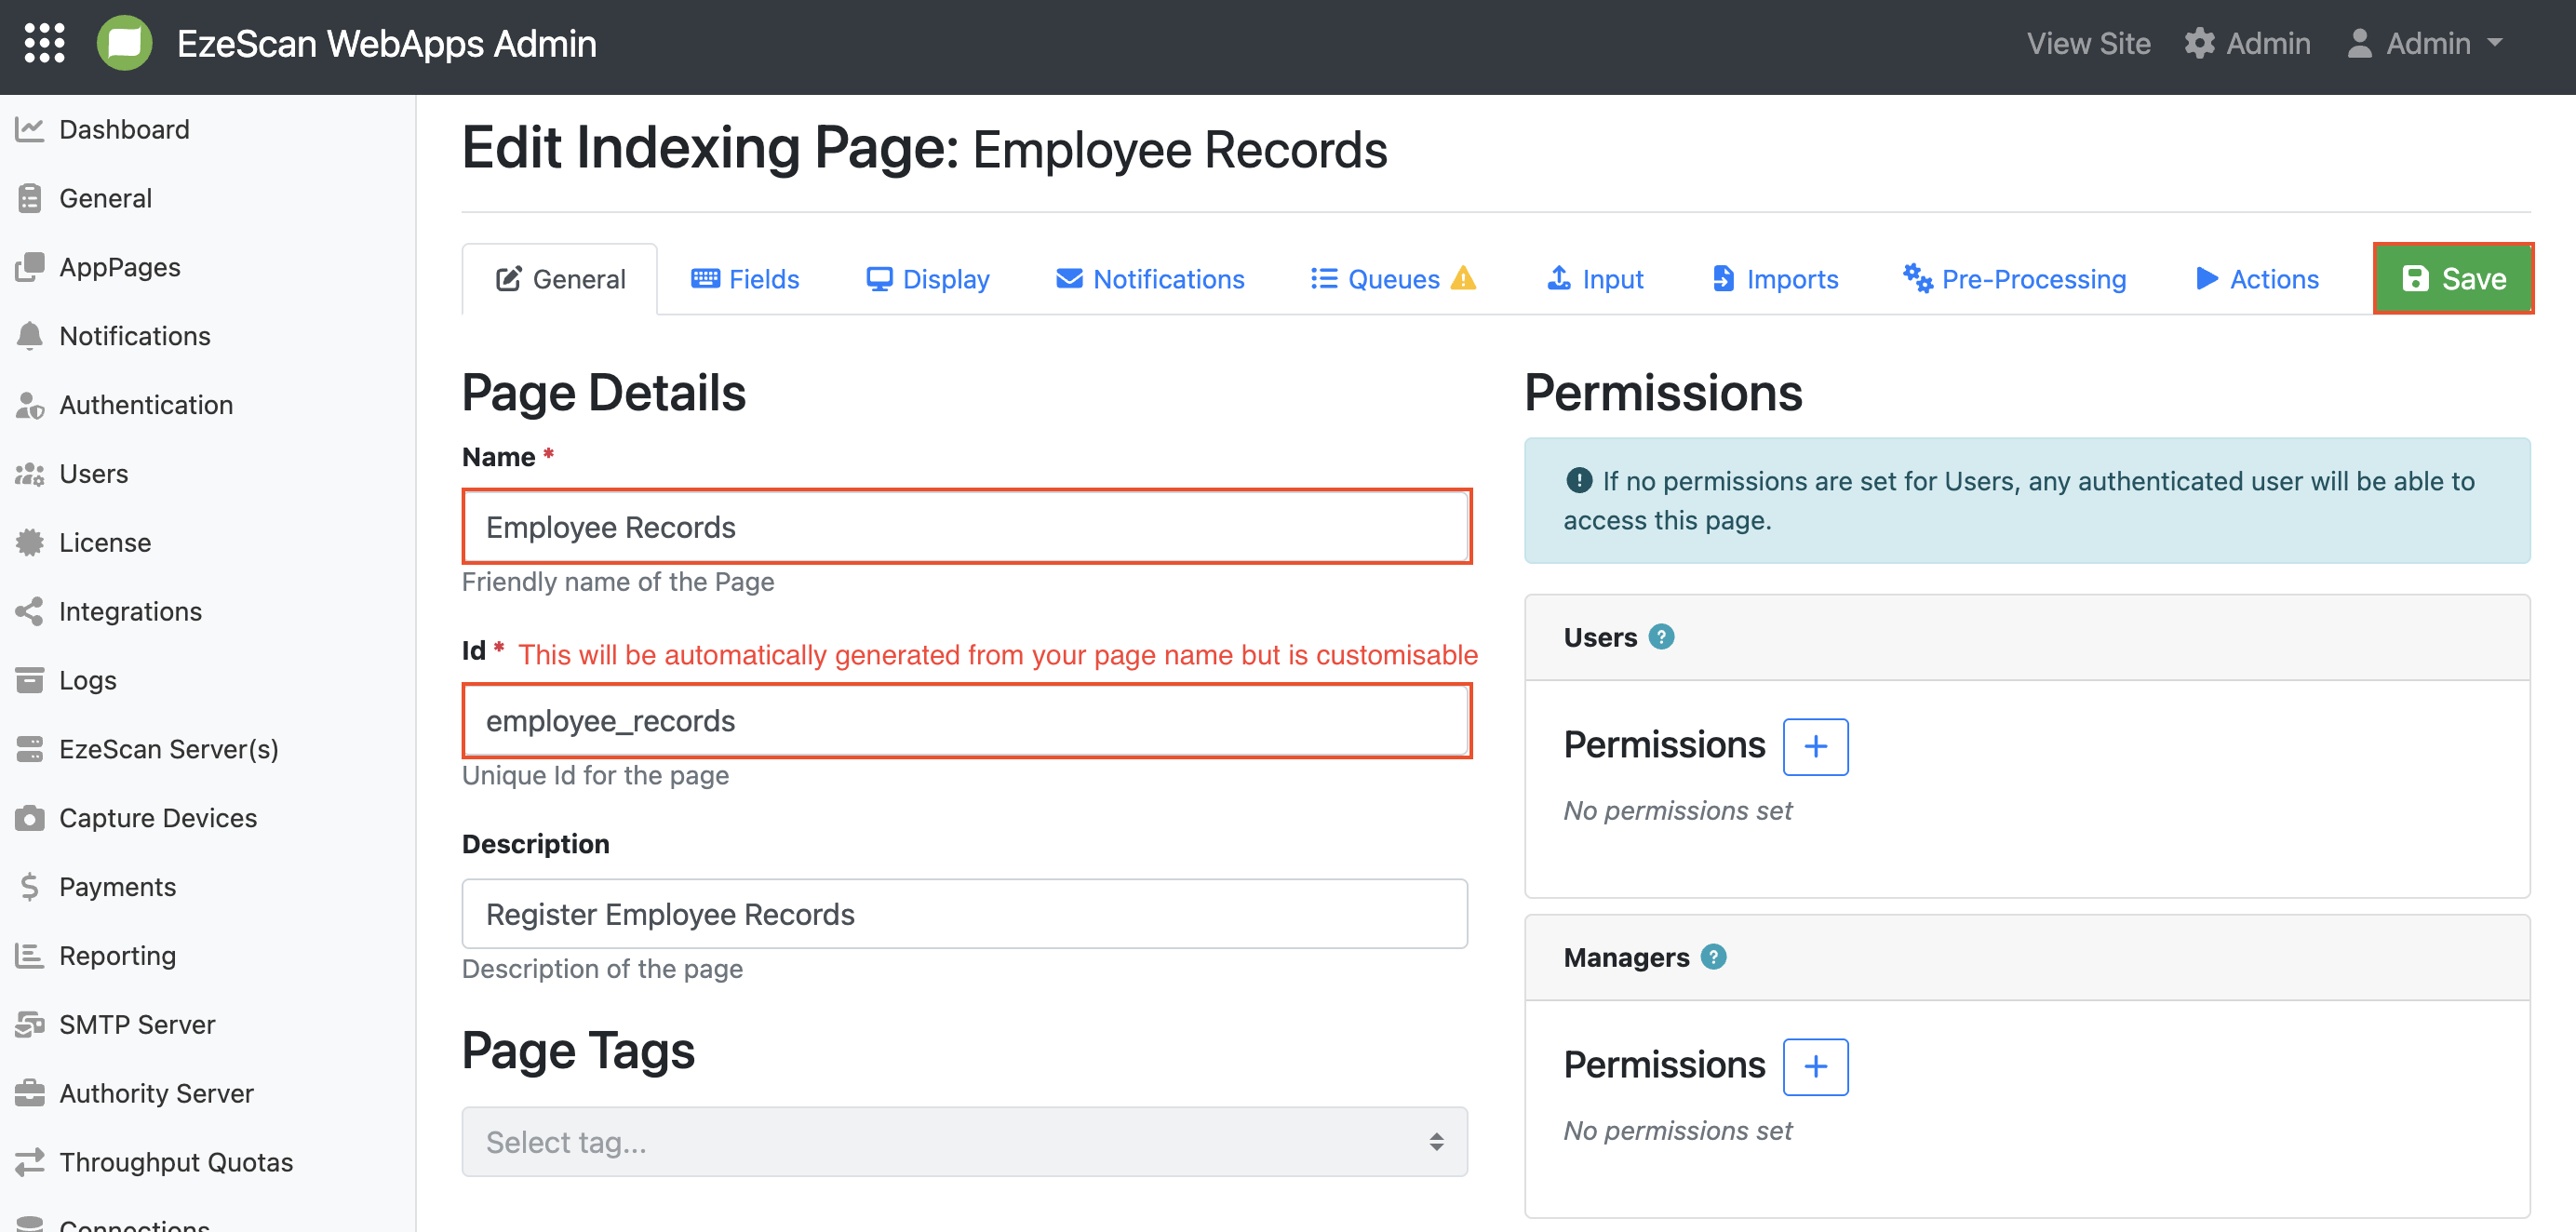Click the View Site link
Image resolution: width=2576 pixels, height=1232 pixels.
[x=2088, y=43]
